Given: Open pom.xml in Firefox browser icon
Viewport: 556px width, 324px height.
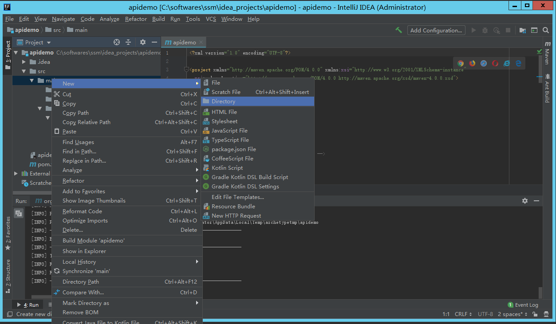Looking at the screenshot, I should [x=472, y=63].
